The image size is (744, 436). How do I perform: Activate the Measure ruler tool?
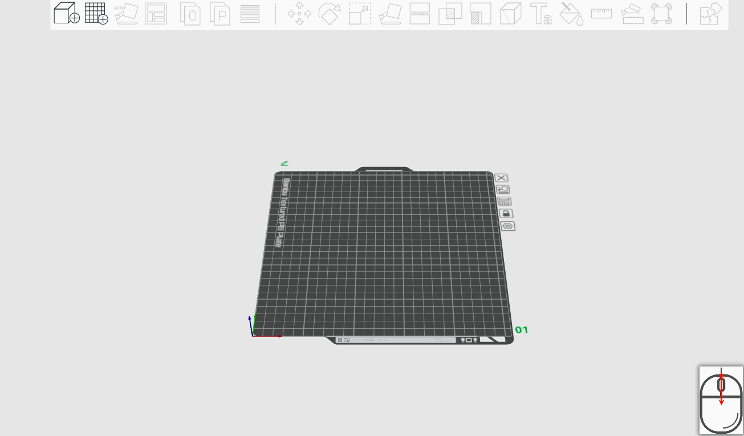coord(601,13)
